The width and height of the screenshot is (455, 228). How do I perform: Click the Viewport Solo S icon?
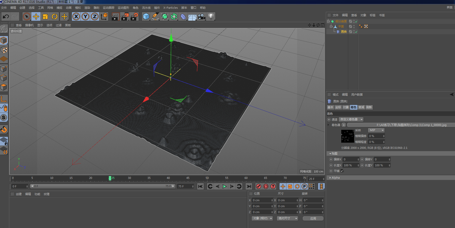coord(4,117)
